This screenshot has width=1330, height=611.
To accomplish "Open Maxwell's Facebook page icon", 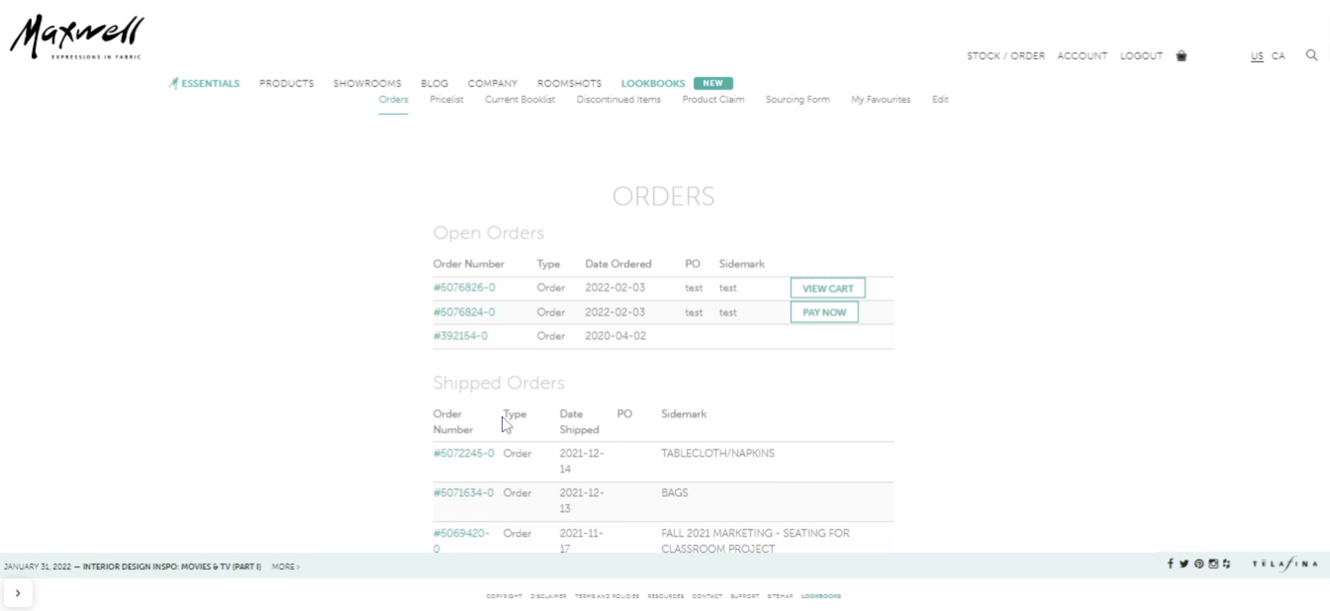I will [1171, 564].
